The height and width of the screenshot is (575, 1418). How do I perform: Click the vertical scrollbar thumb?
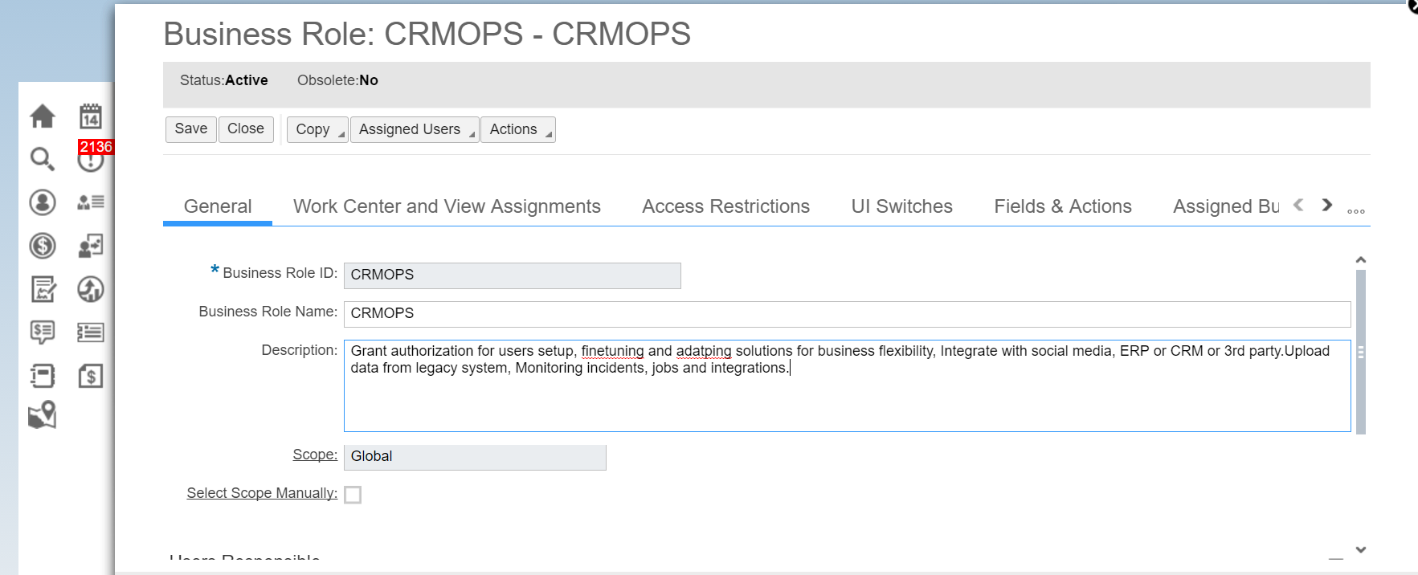coord(1361,352)
